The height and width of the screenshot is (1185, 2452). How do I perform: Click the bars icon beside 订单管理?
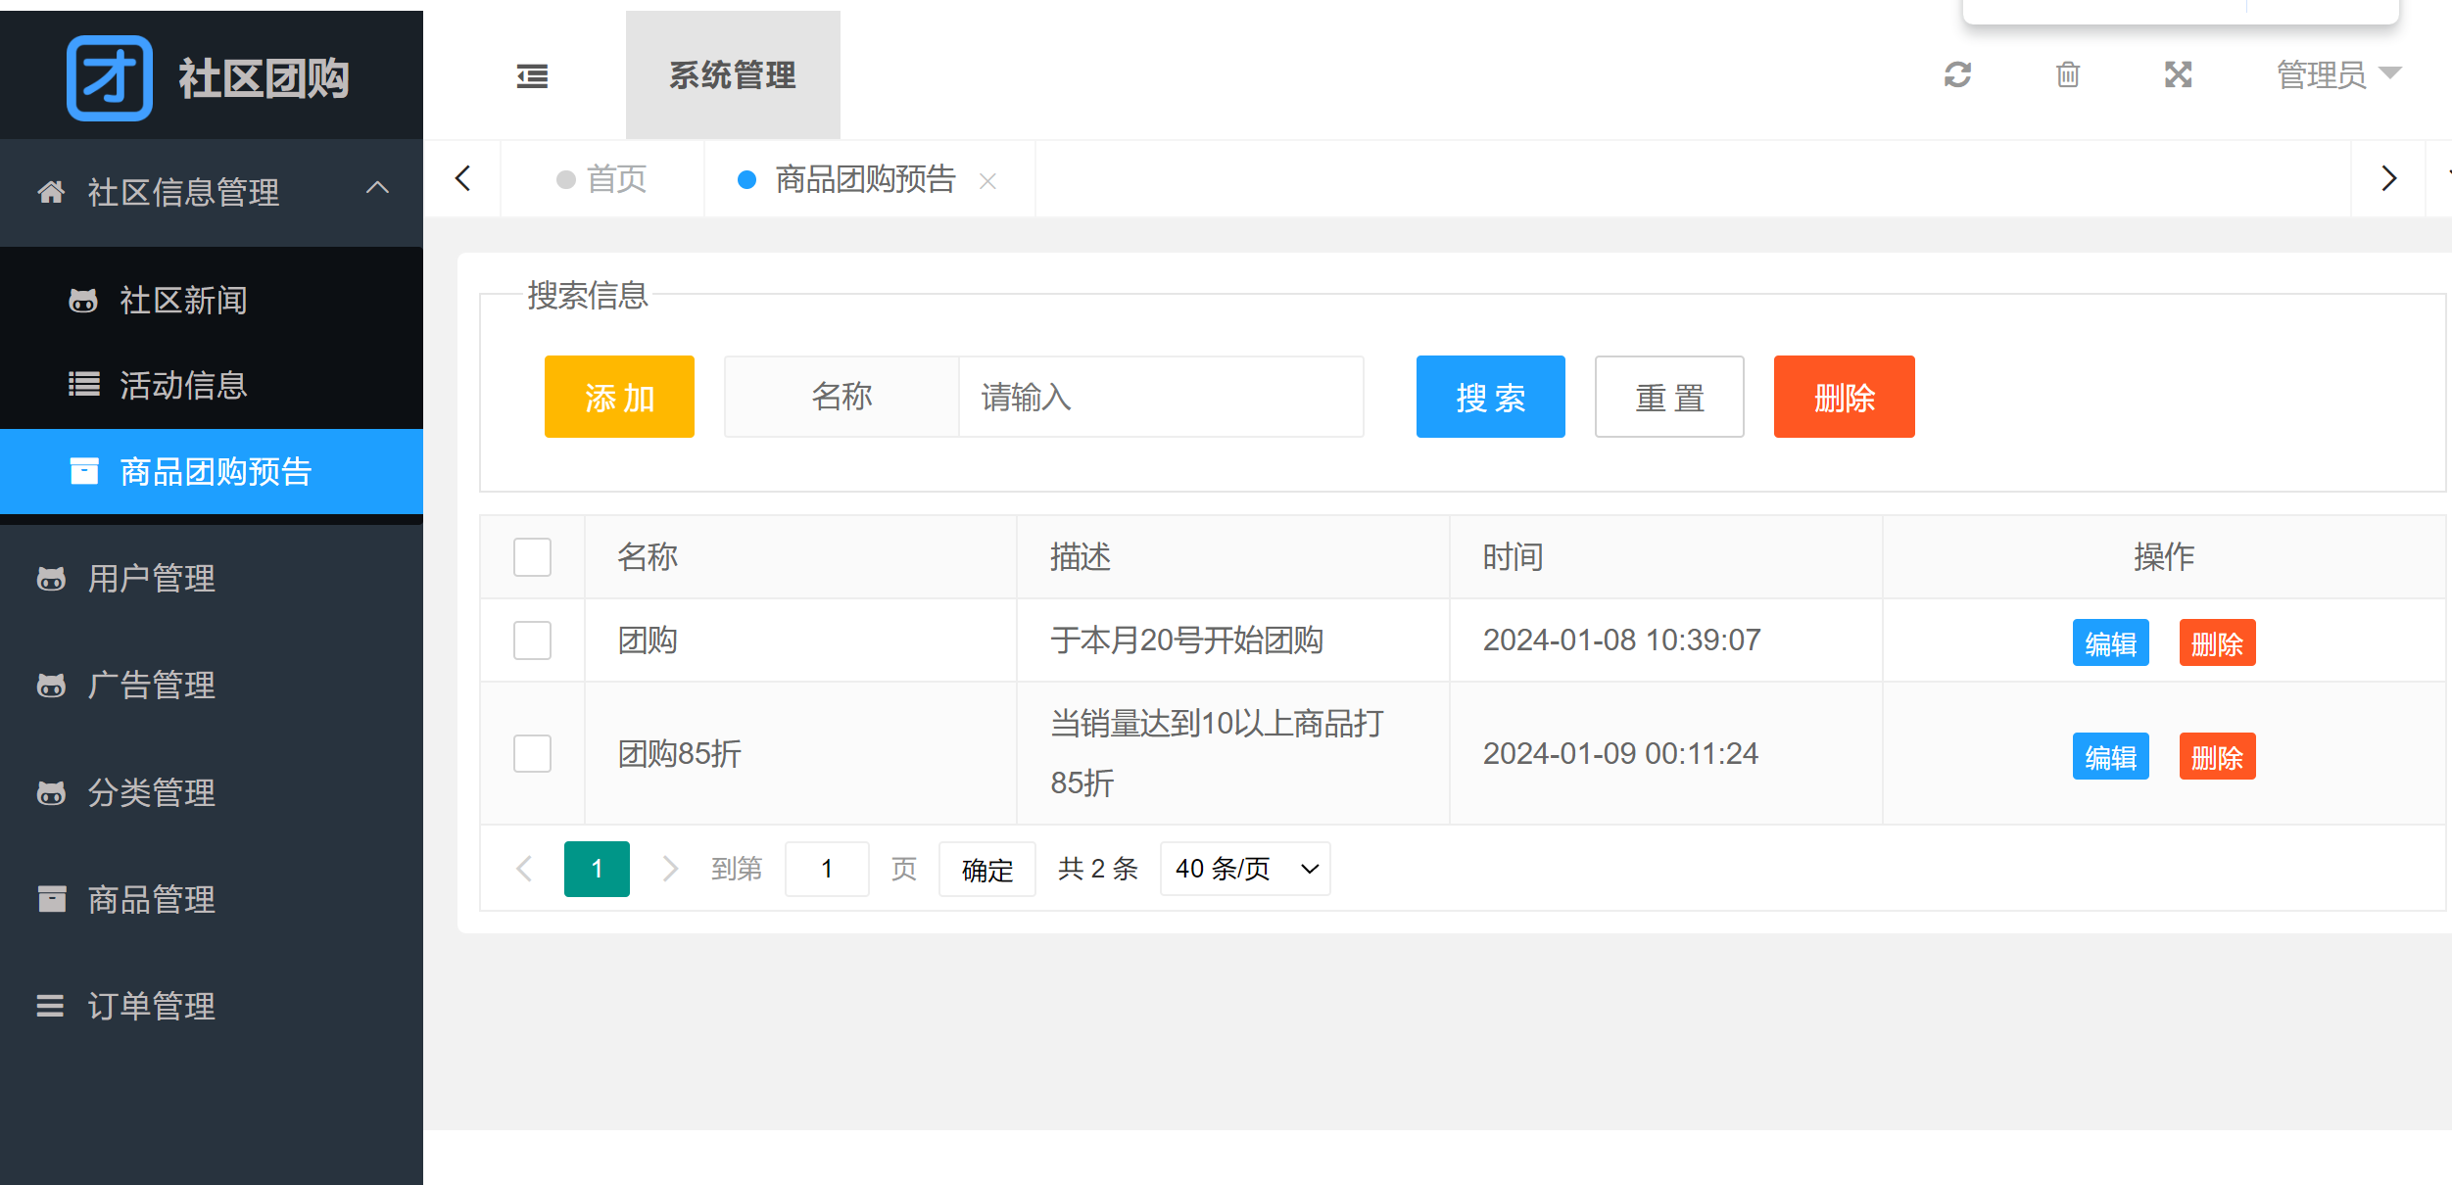50,1006
